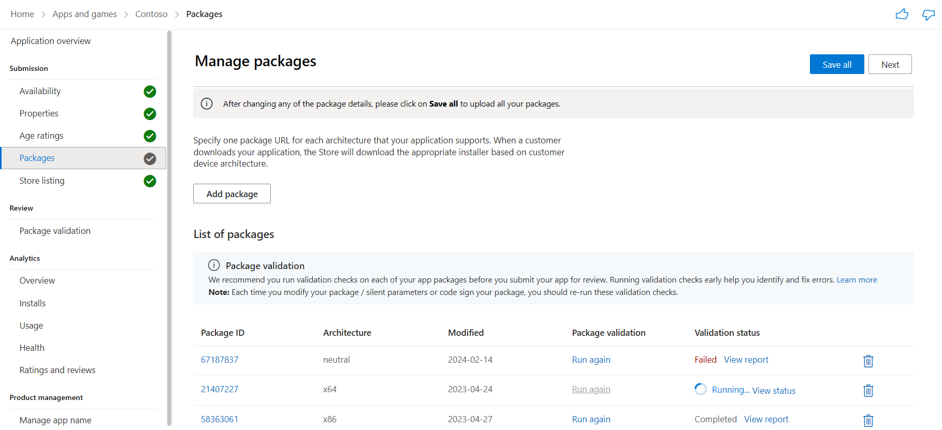942x430 pixels.
Task: Click the breadcrumb chevron after Home
Action: (44, 14)
